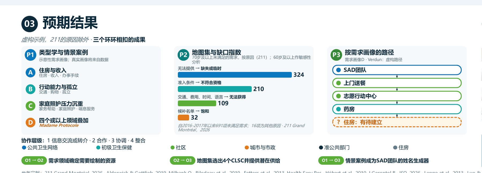This screenshot has height=173, width=482.
Task: Click the teal bar labeled 210
Action: pos(215,89)
